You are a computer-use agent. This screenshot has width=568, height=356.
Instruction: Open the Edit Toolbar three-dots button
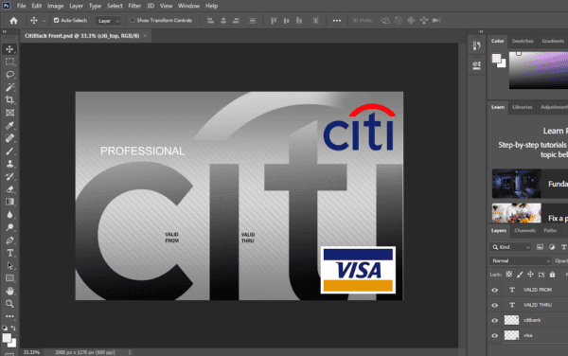9,316
